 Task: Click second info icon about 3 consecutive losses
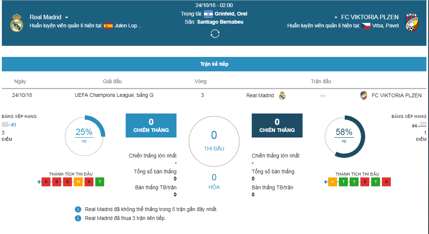78,218
